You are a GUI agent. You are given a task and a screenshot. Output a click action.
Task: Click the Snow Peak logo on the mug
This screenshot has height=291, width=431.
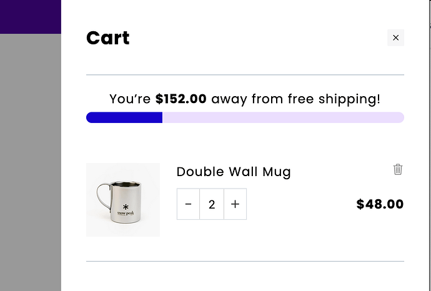[x=126, y=209]
